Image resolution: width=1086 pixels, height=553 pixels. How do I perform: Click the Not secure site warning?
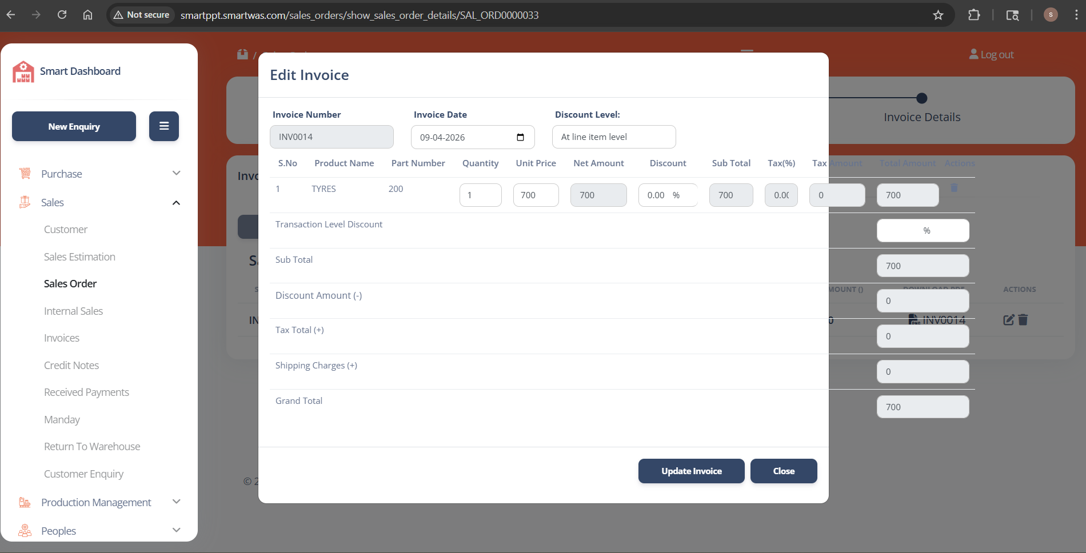coord(142,15)
